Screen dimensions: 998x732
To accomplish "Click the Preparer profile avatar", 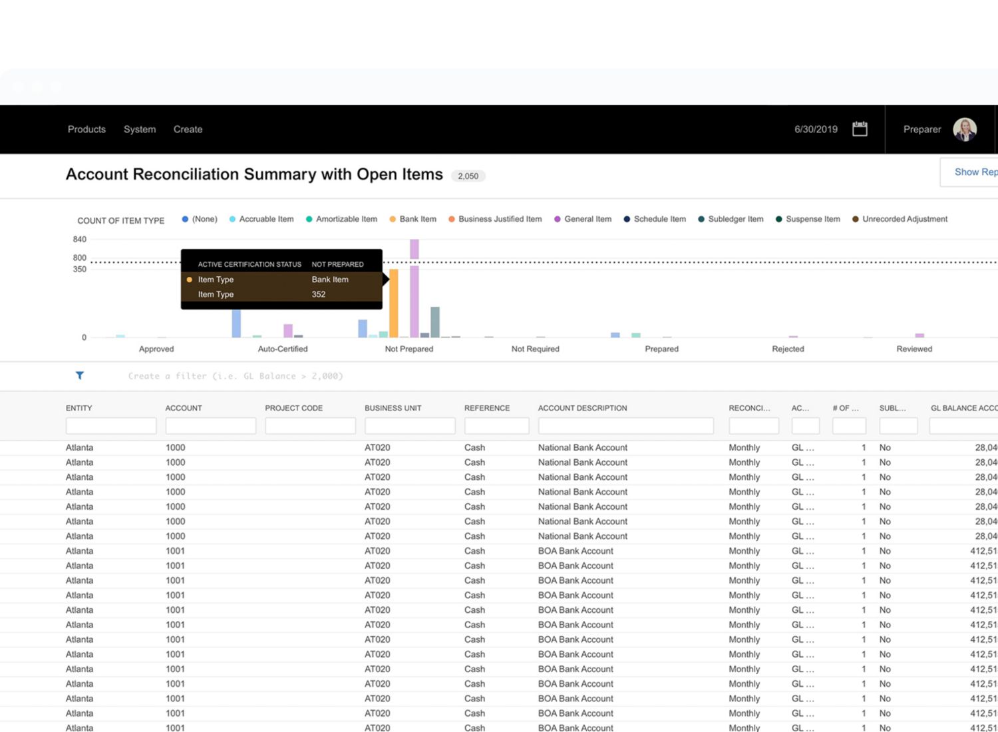I will tap(964, 129).
